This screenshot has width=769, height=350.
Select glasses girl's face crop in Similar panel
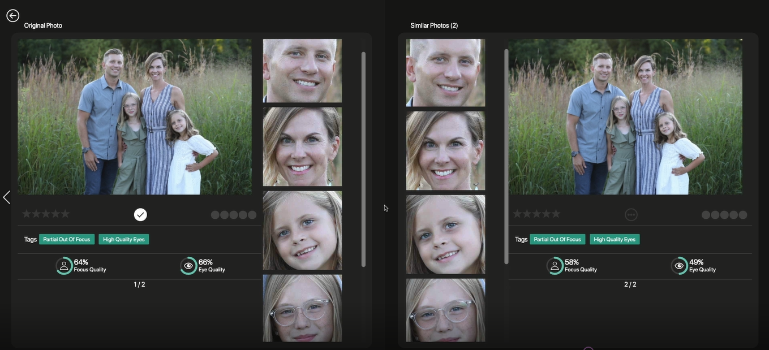click(445, 310)
